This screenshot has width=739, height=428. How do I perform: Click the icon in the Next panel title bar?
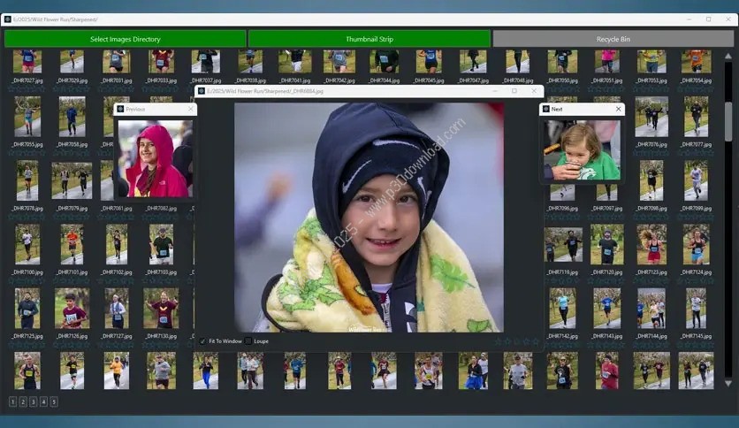(545, 109)
